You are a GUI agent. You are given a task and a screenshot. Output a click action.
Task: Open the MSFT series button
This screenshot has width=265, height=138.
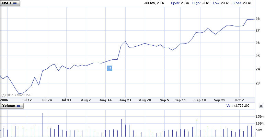point(10,3)
